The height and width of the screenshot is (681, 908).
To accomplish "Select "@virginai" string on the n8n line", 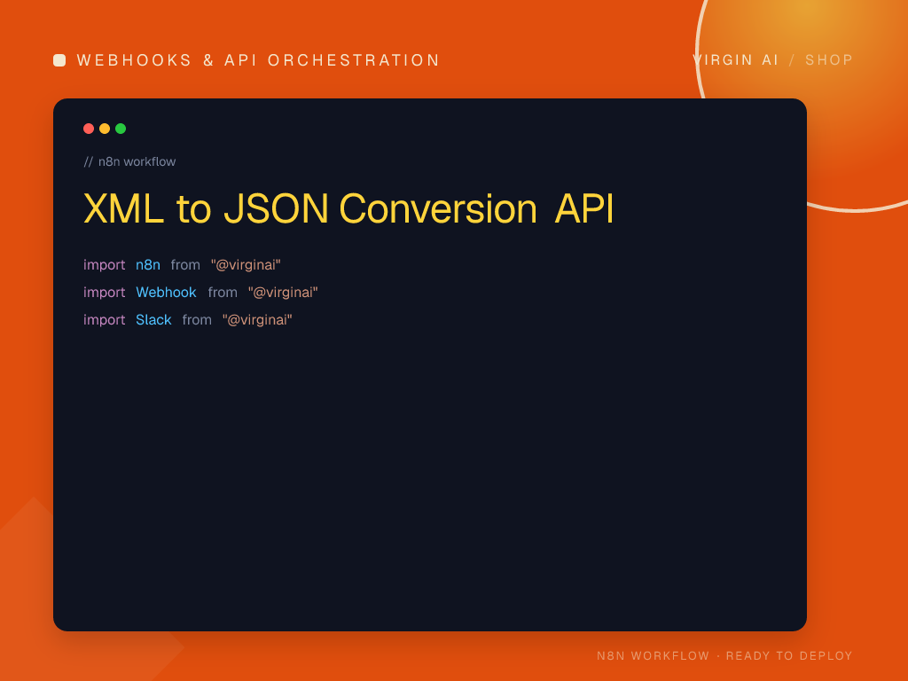I will tap(246, 264).
